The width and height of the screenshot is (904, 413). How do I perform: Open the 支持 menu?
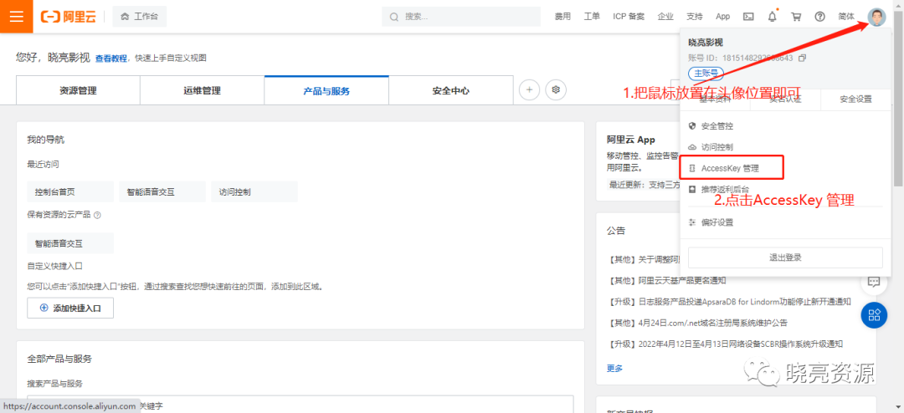point(695,17)
